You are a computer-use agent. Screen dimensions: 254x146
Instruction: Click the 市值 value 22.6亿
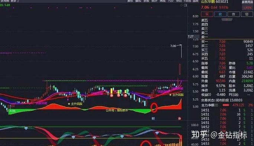(x=248, y=72)
